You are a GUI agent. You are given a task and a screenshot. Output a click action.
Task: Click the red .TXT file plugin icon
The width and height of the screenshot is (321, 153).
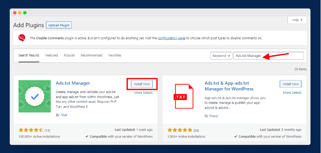pyautogui.click(x=183, y=96)
